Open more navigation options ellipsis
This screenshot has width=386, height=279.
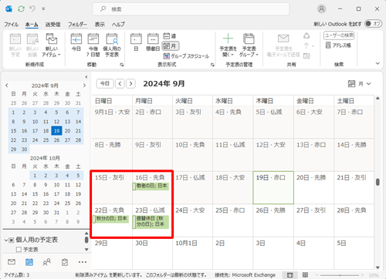click(83, 262)
